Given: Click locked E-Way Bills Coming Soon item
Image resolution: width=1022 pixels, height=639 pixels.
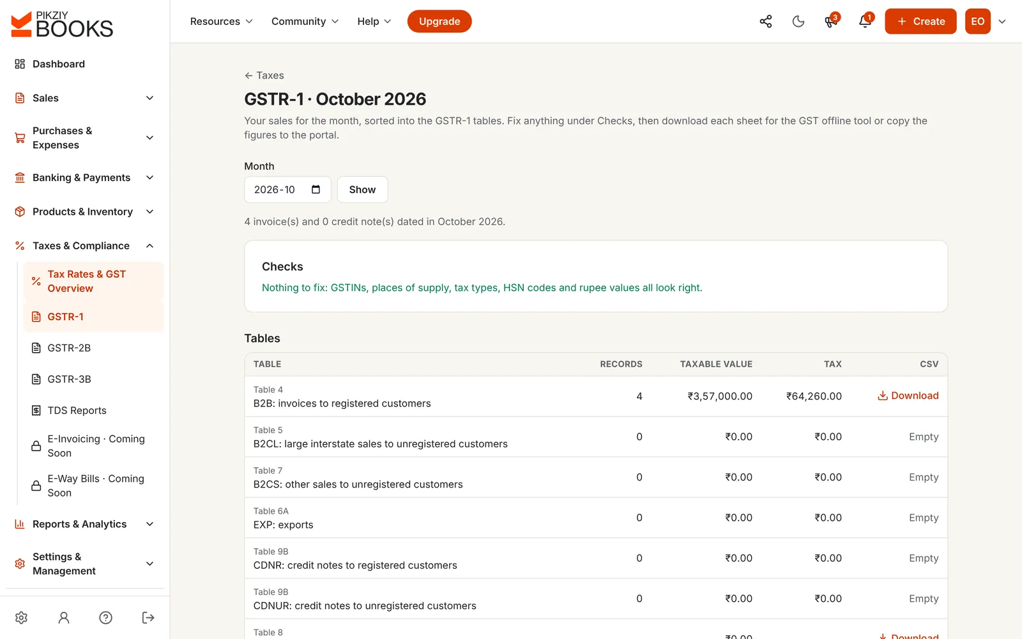Looking at the screenshot, I should point(93,486).
